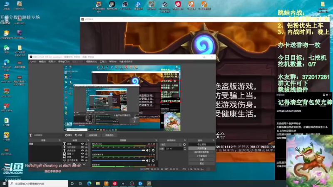Open gear settings of first mixer channel
The height and width of the screenshot is (187, 333).
[x=153, y=150]
